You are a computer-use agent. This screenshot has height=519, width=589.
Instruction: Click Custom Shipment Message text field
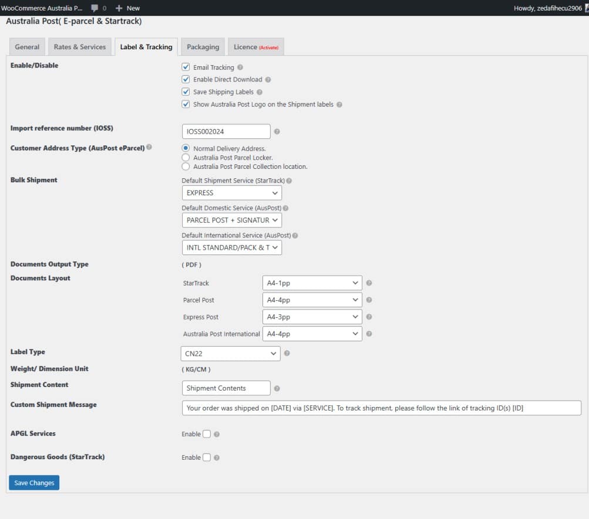coord(382,408)
